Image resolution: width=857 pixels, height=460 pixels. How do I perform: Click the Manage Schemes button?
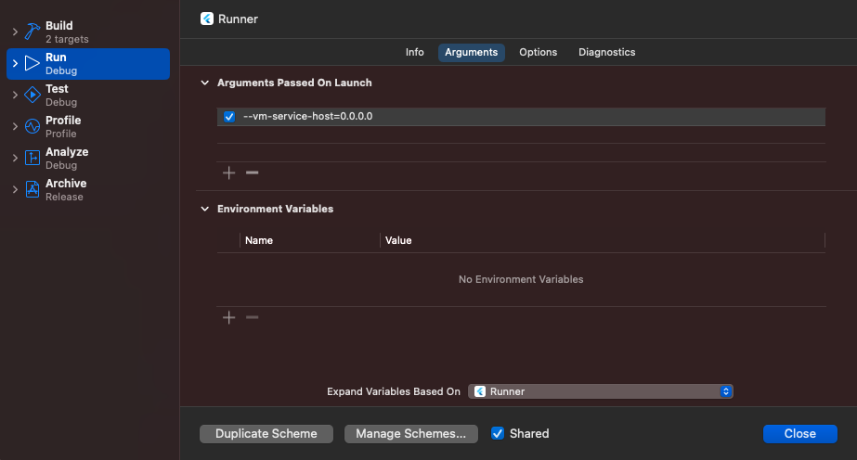pos(410,433)
